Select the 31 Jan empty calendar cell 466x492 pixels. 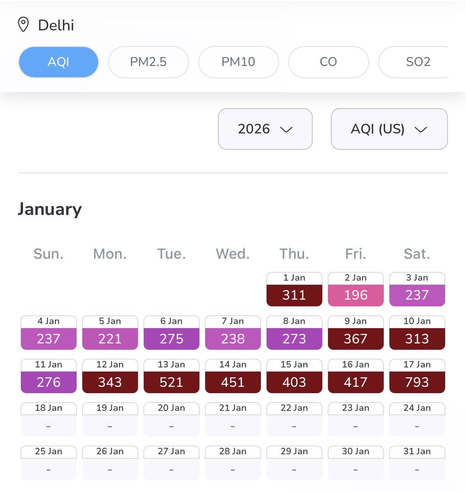[x=417, y=463]
